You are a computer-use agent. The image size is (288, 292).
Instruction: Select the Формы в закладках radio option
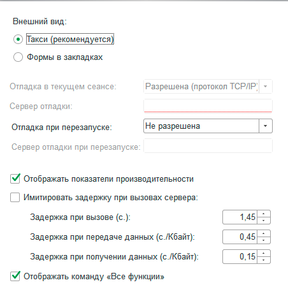(x=18, y=57)
